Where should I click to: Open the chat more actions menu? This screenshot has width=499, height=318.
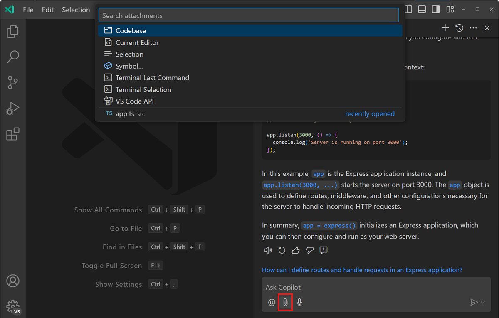[473, 27]
